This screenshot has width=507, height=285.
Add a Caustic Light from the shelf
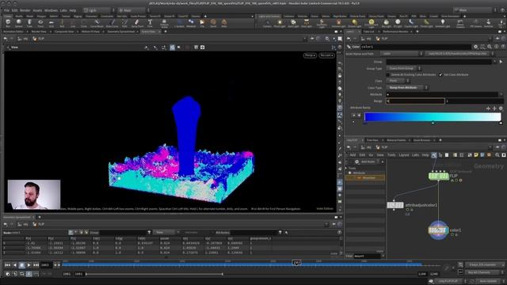point(411,23)
